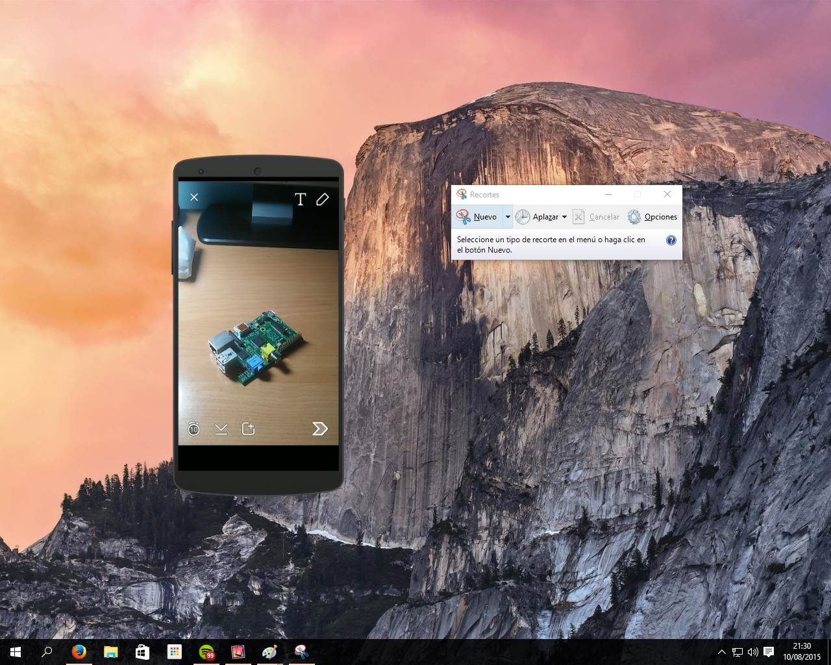Expand the Aplazar delay dropdown arrow
Image resolution: width=831 pixels, height=665 pixels.
pos(564,217)
